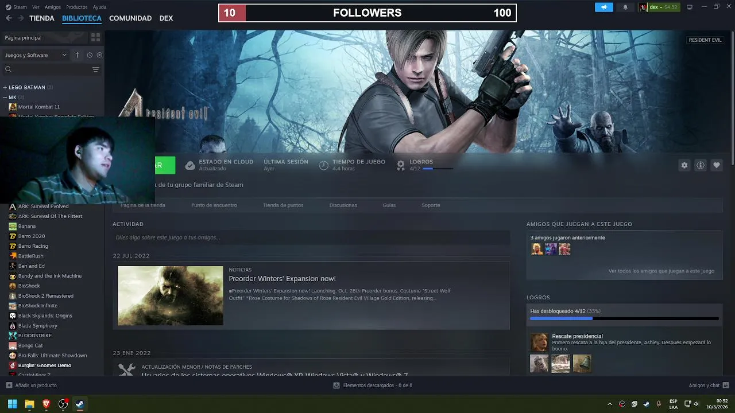Open Discusiones link

click(x=343, y=205)
